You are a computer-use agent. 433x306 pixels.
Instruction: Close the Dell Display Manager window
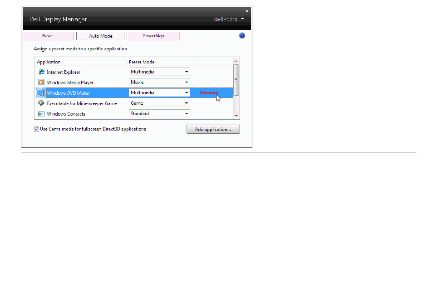[x=247, y=11]
